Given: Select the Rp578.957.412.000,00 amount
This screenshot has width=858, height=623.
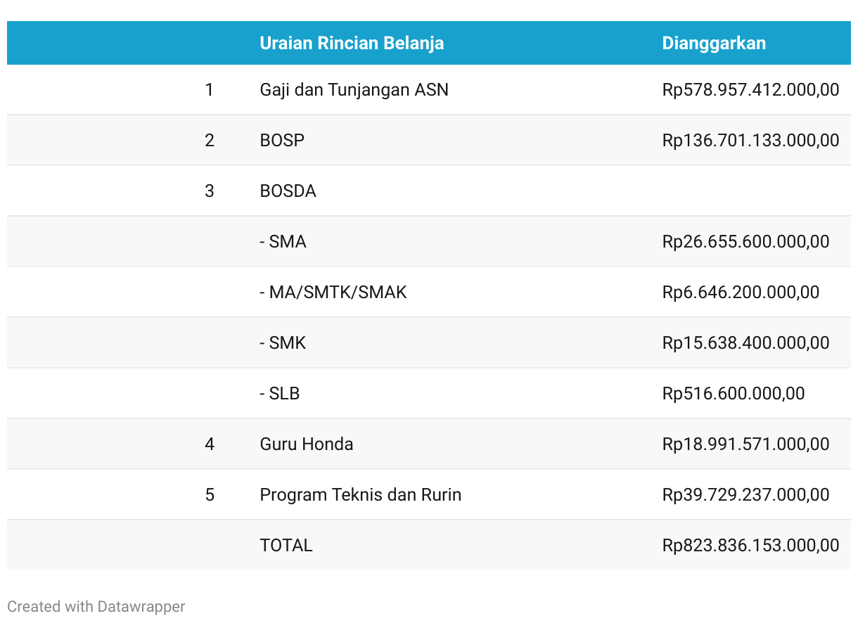Looking at the screenshot, I should pyautogui.click(x=750, y=90).
